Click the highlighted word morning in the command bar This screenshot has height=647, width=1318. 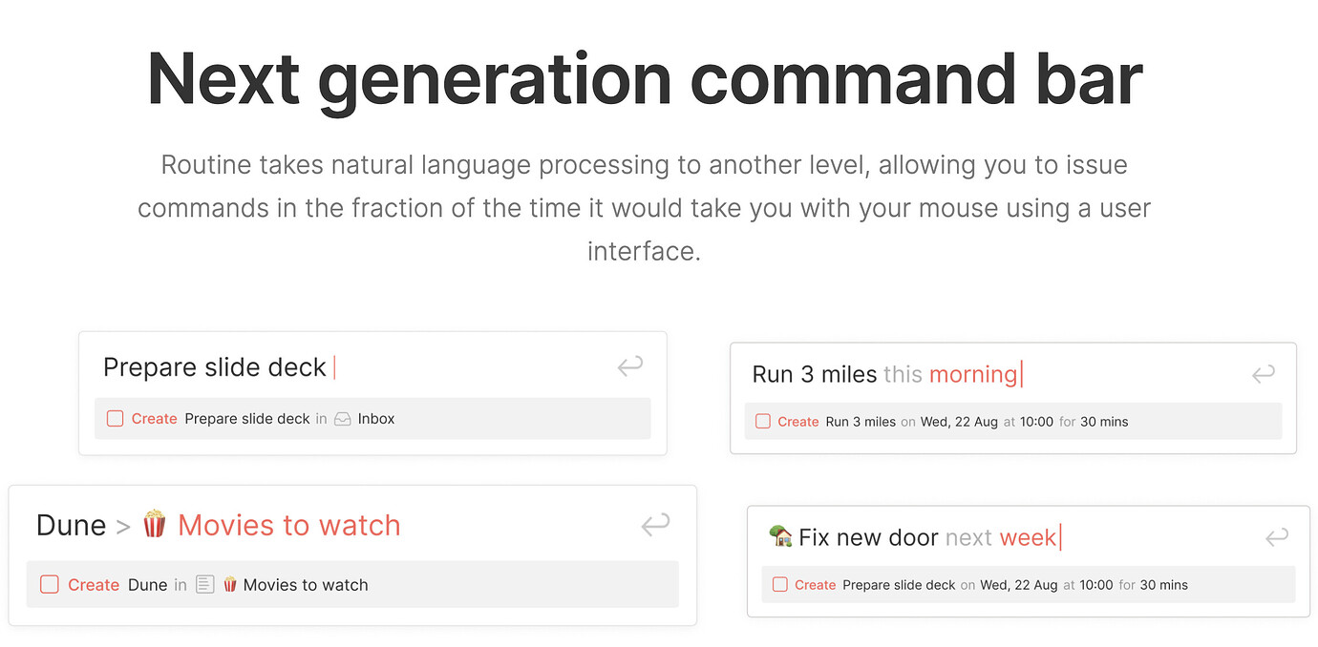(973, 374)
